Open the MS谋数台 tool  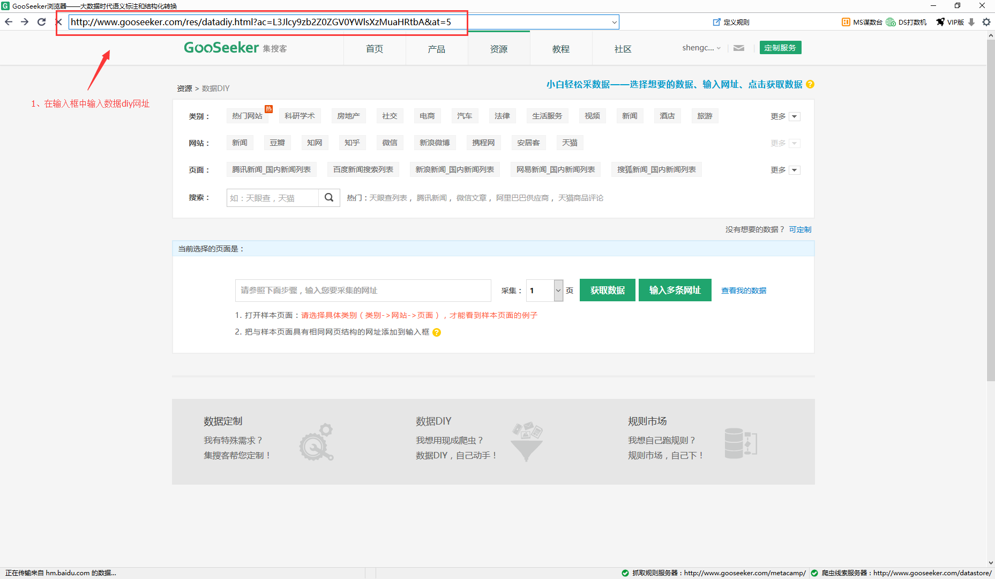(x=862, y=22)
